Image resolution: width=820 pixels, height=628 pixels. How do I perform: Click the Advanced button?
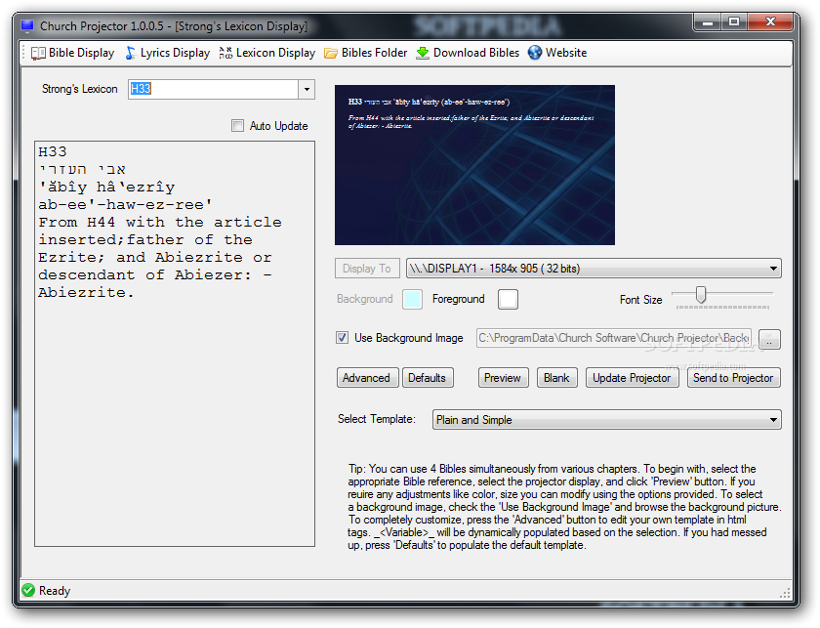point(367,378)
